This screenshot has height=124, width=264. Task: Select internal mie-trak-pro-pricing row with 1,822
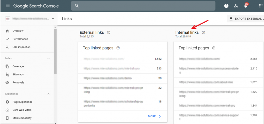click(x=219, y=94)
